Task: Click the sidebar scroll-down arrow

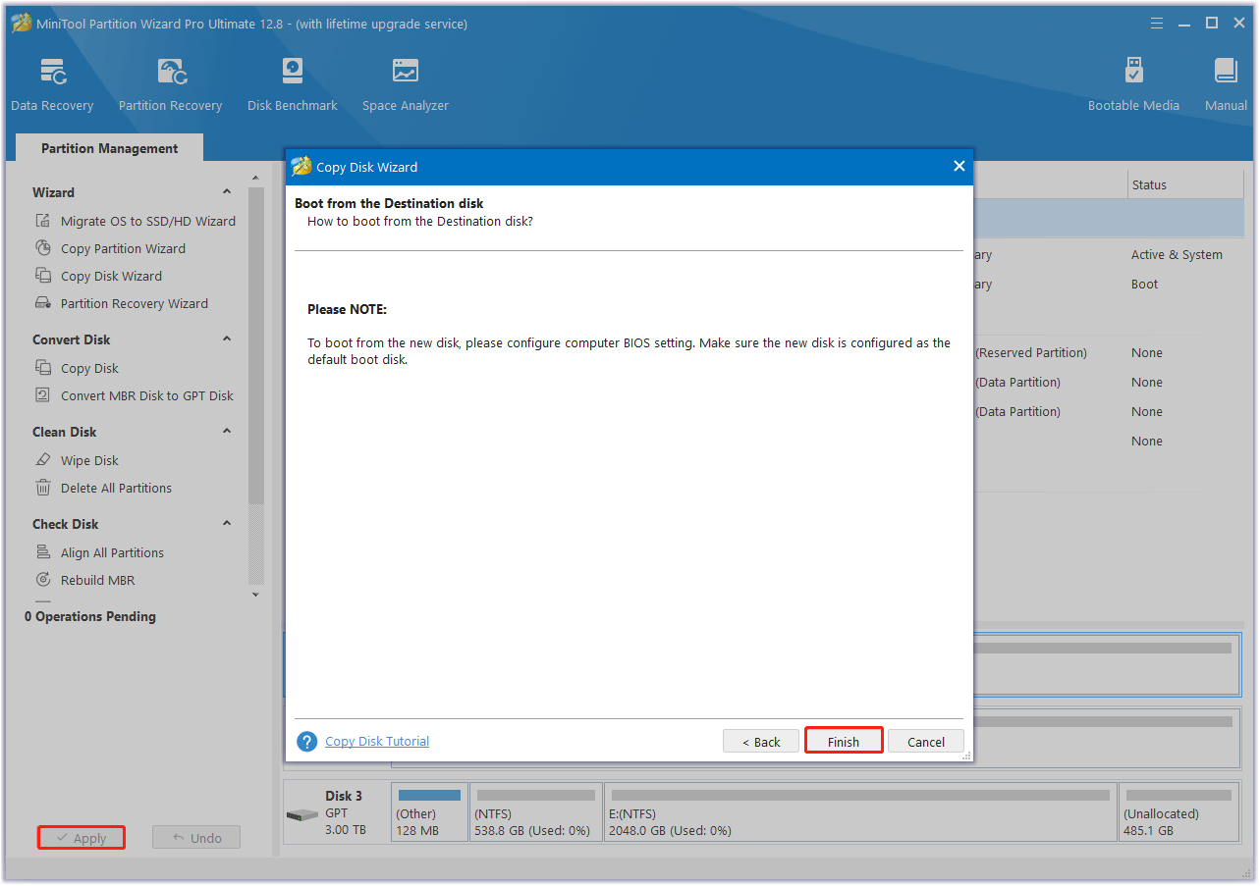Action: (256, 595)
